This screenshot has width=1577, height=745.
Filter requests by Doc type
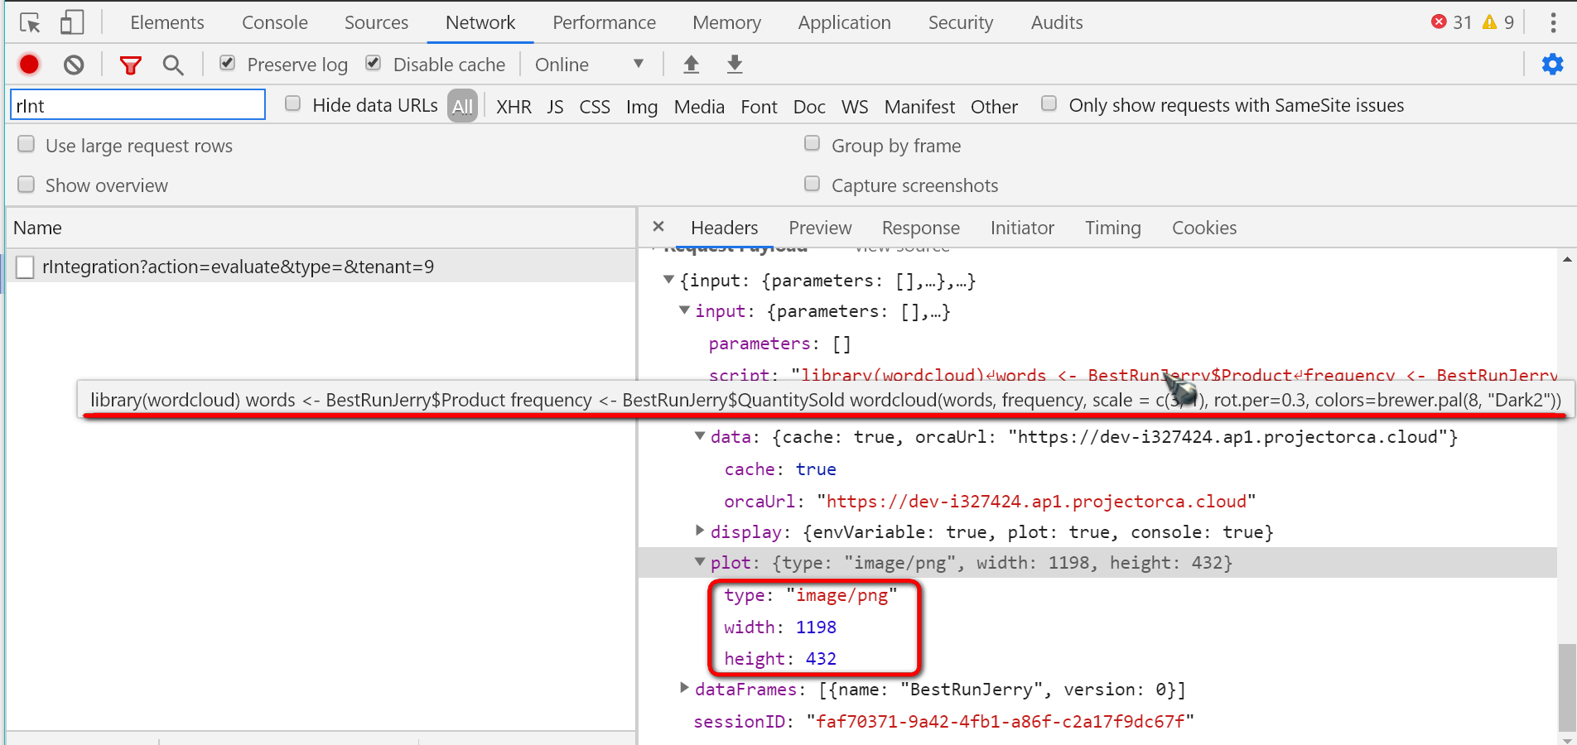pyautogui.click(x=809, y=107)
